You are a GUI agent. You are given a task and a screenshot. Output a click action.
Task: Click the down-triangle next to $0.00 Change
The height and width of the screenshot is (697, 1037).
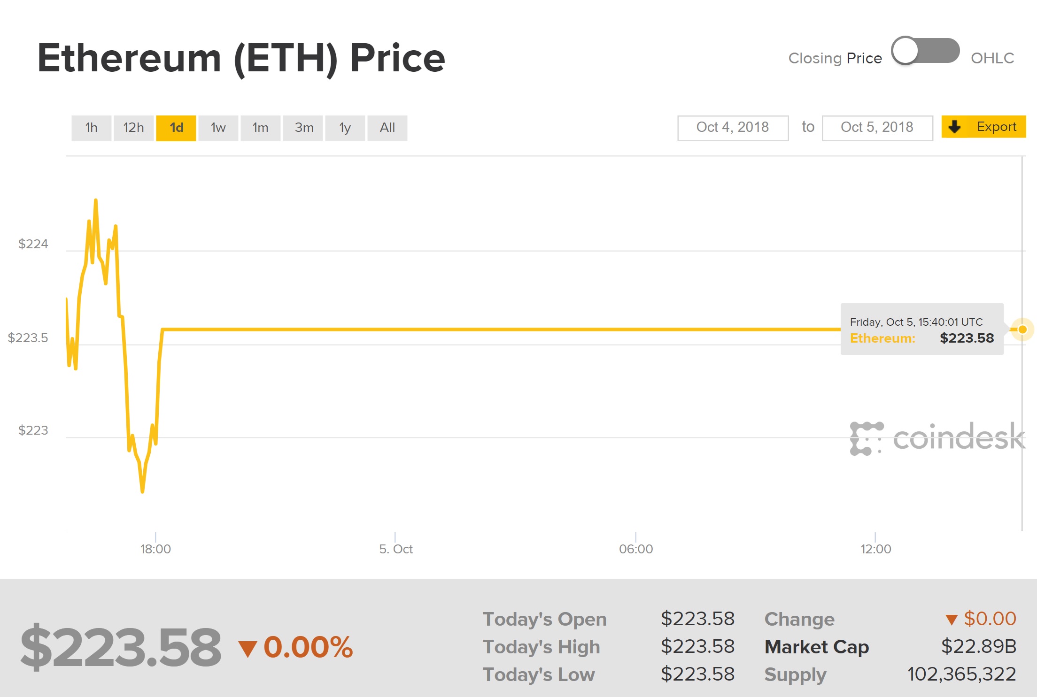(x=951, y=620)
